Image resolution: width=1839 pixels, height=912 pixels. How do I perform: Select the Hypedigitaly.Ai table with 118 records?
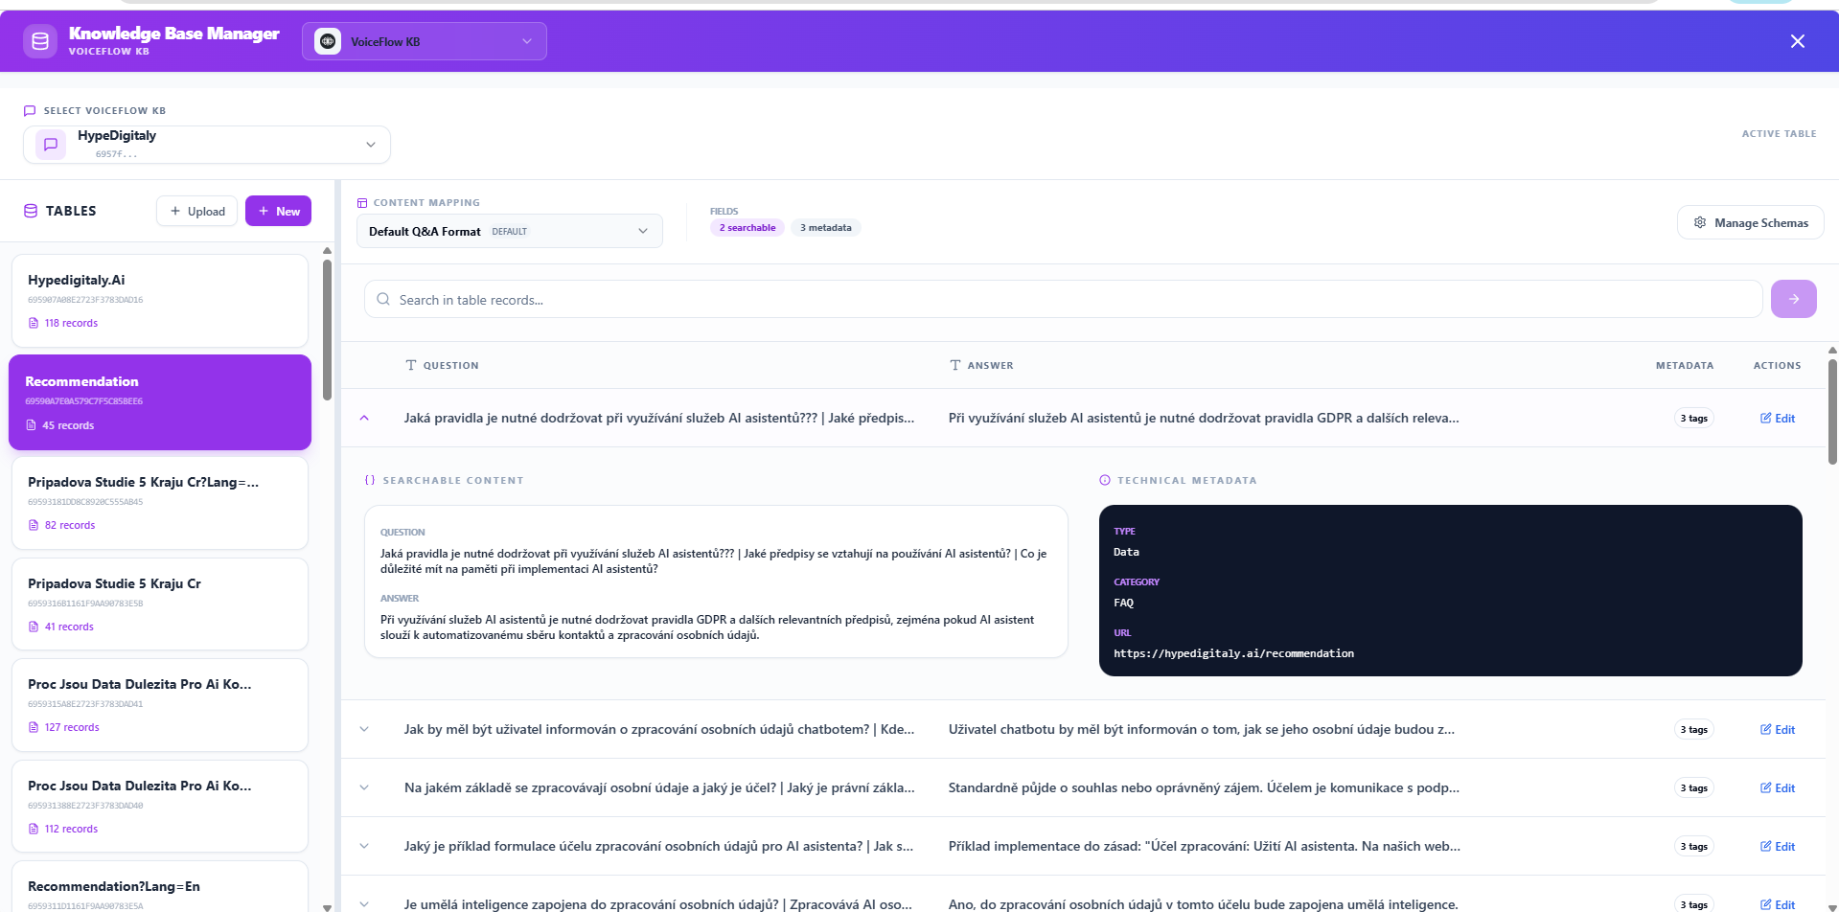(160, 300)
